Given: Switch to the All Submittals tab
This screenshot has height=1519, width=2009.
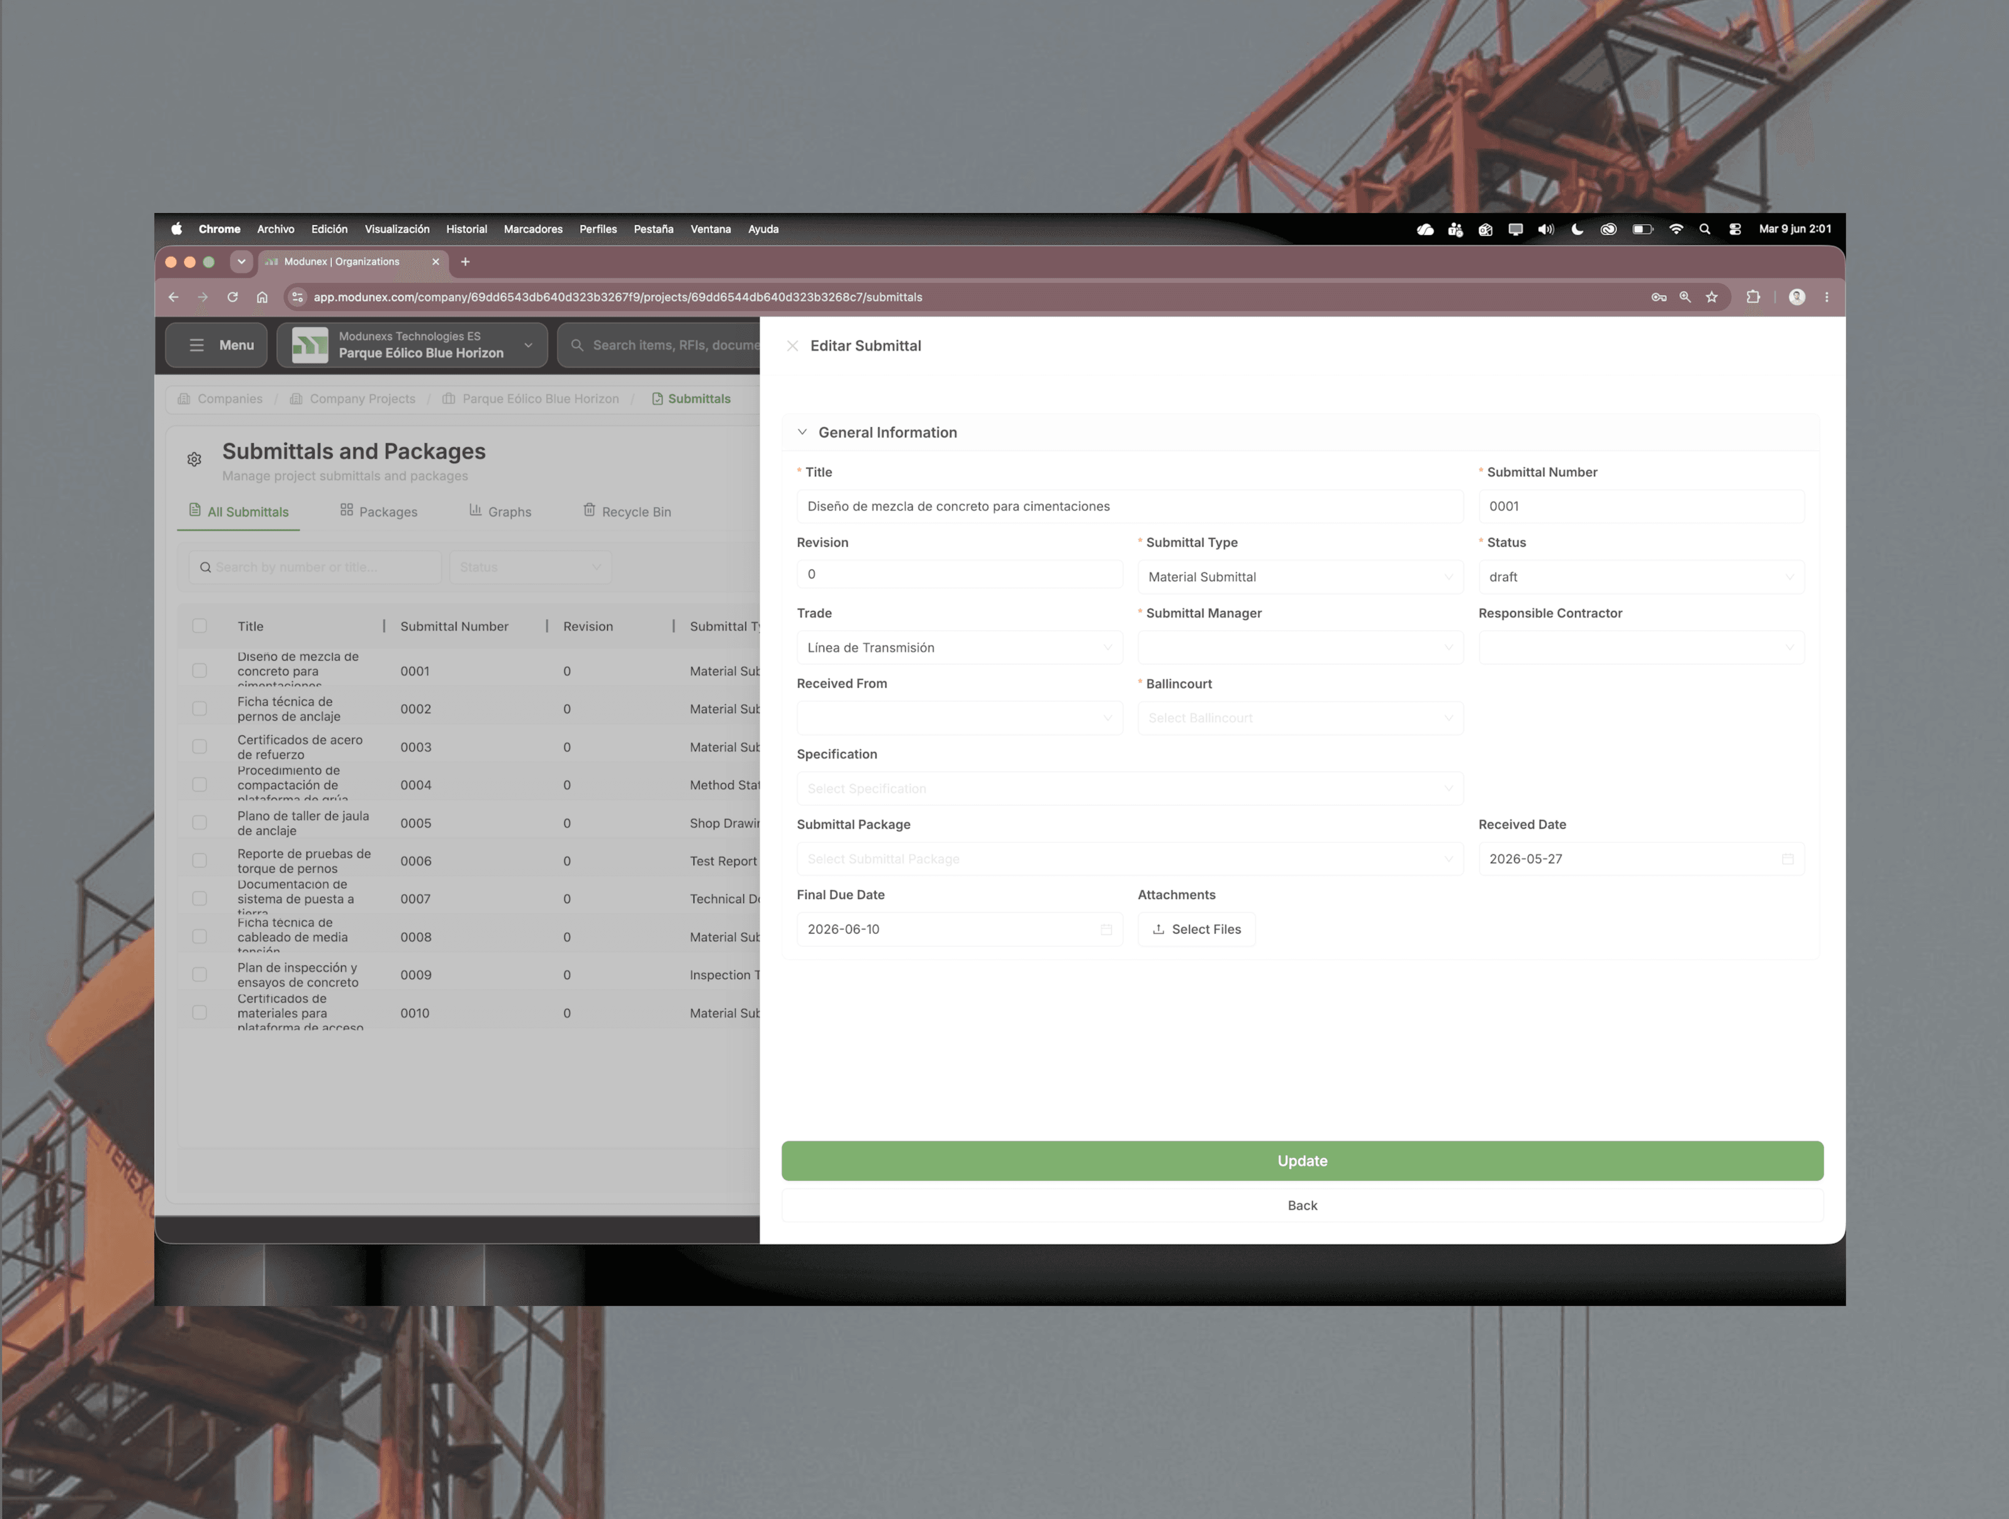Looking at the screenshot, I should (x=239, y=511).
